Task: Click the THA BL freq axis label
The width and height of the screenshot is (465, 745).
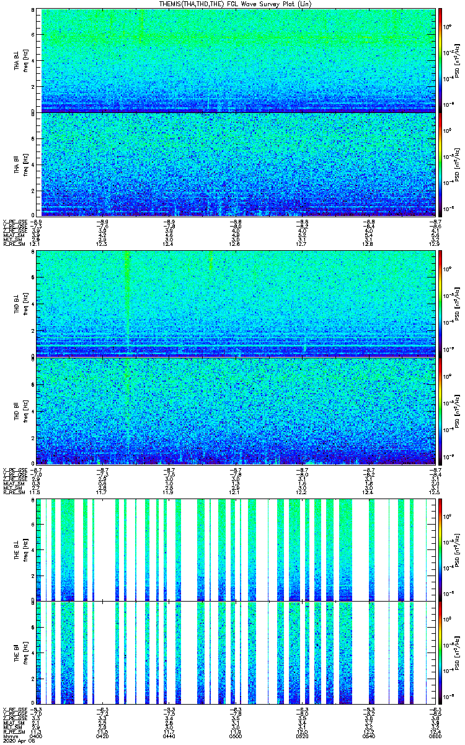Action: click(x=21, y=60)
